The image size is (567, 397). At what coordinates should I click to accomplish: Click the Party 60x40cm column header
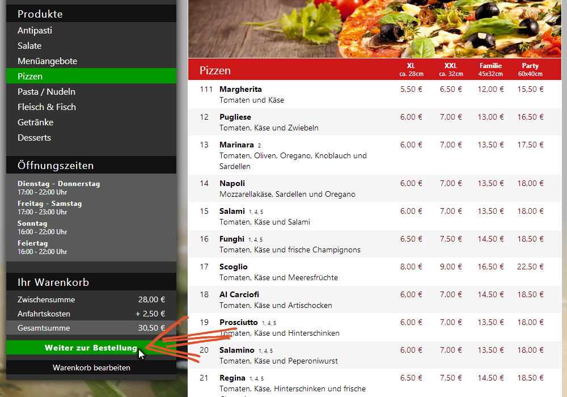point(530,69)
